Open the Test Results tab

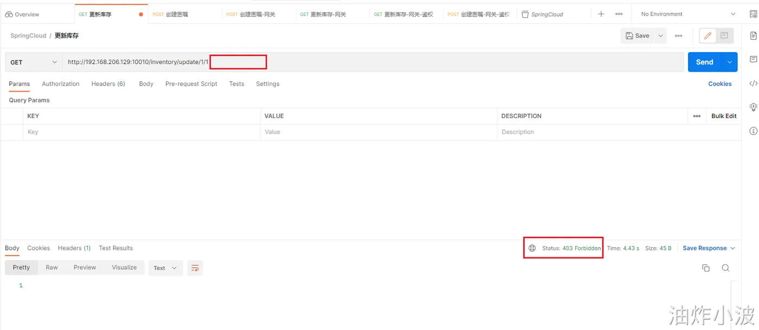(116, 248)
